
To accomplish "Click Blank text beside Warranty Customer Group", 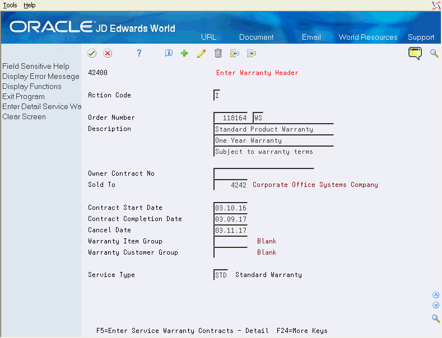I will 267,252.
